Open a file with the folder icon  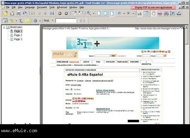6,13
